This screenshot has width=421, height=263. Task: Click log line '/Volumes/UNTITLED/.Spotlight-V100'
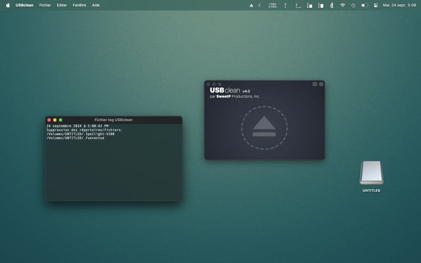click(x=81, y=134)
